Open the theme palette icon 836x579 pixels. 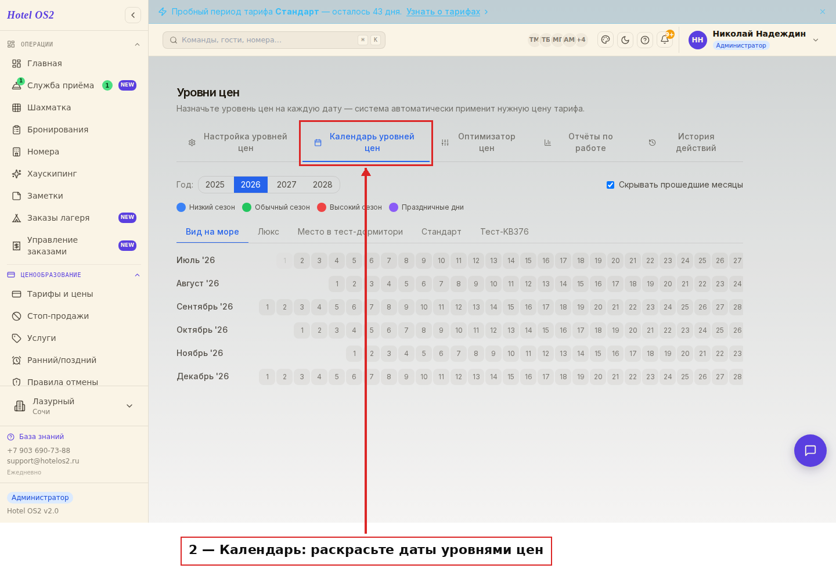pyautogui.click(x=606, y=39)
